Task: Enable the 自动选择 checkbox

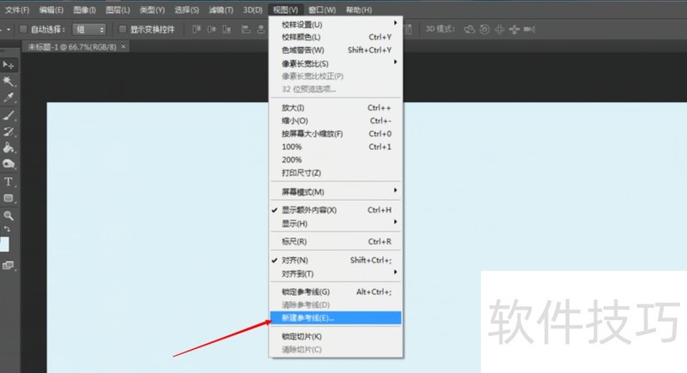Action: coord(23,29)
